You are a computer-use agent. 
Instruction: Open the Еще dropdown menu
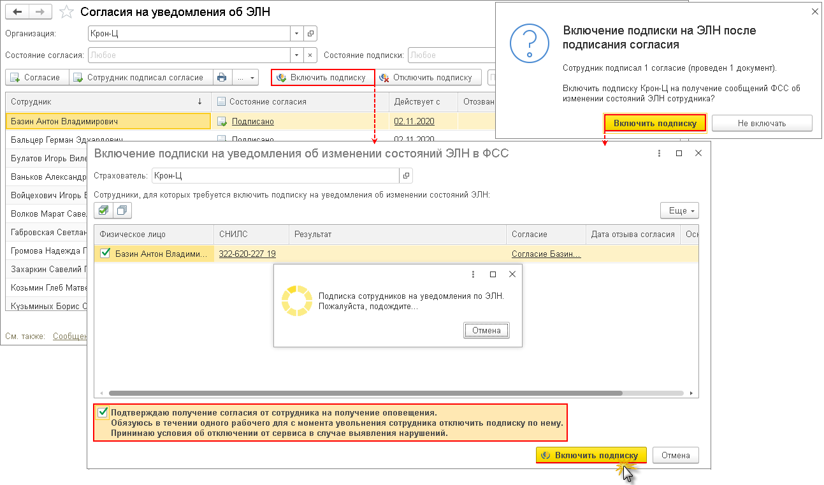point(679,210)
